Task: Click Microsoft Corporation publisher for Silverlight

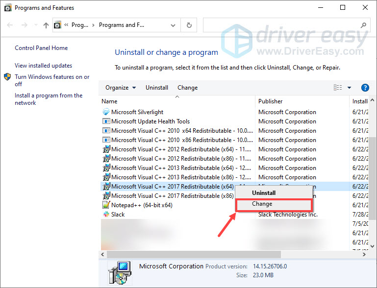Action: tap(287, 112)
